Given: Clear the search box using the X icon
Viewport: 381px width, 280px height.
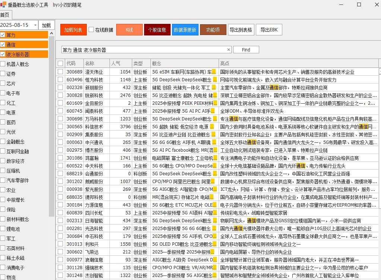Looking at the screenshot, I should (x=229, y=49).
